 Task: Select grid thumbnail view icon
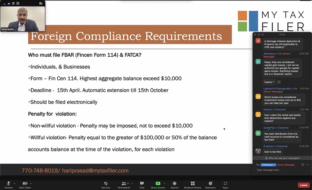[x=18, y=3]
